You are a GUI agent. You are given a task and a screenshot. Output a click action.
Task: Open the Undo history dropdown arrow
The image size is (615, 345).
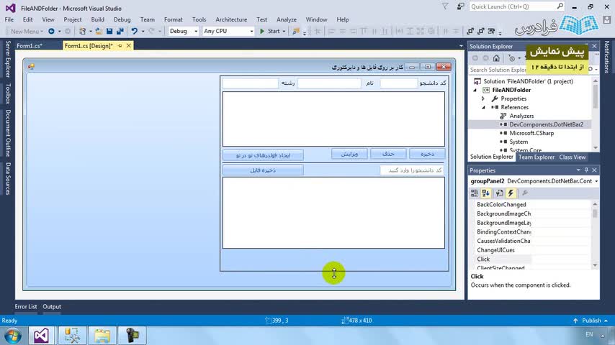pos(143,32)
